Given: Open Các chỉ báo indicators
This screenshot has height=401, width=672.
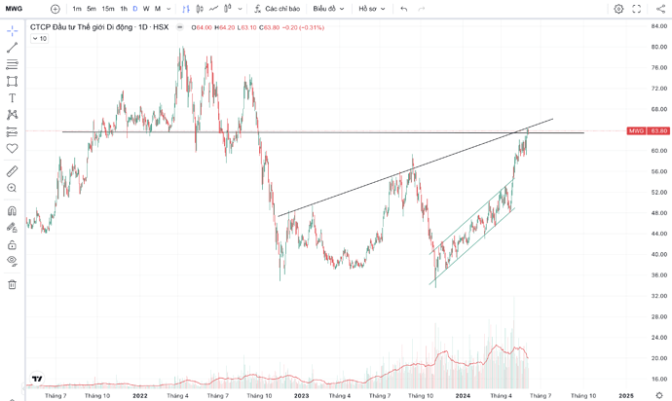Looking at the screenshot, I should coord(277,9).
